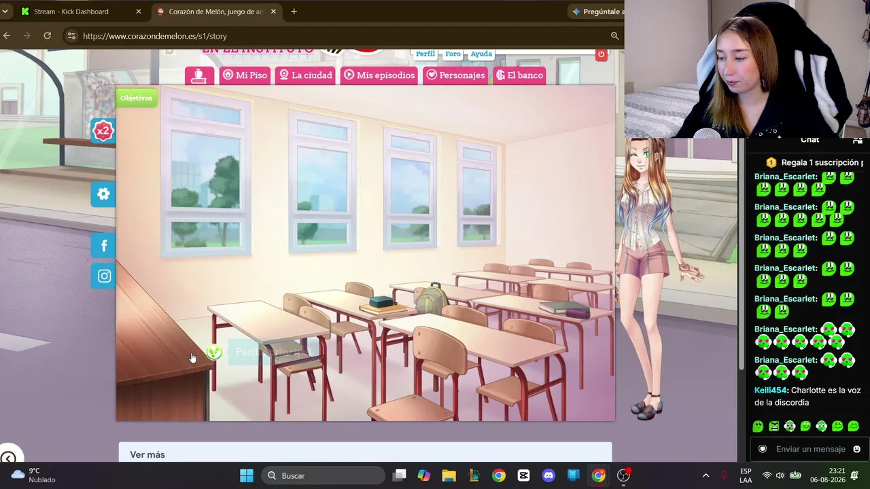Image resolution: width=870 pixels, height=489 pixels.
Task: Go to La ciudad menu
Action: coord(306,75)
